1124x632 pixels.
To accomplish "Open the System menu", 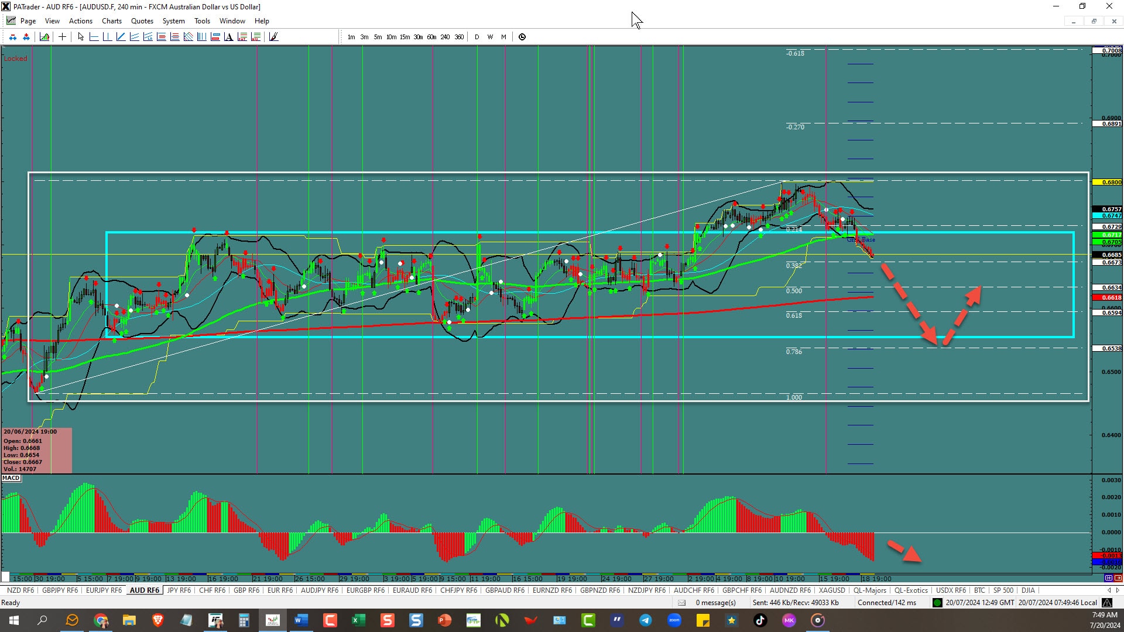I will (x=173, y=21).
